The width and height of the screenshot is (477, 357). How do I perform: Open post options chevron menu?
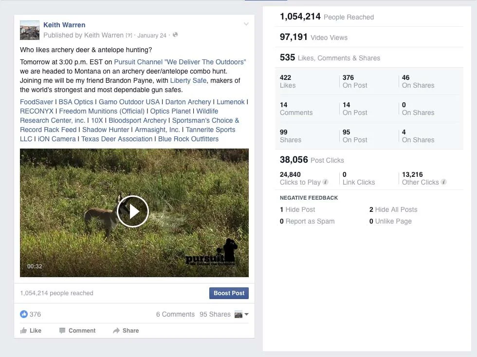tap(246, 24)
